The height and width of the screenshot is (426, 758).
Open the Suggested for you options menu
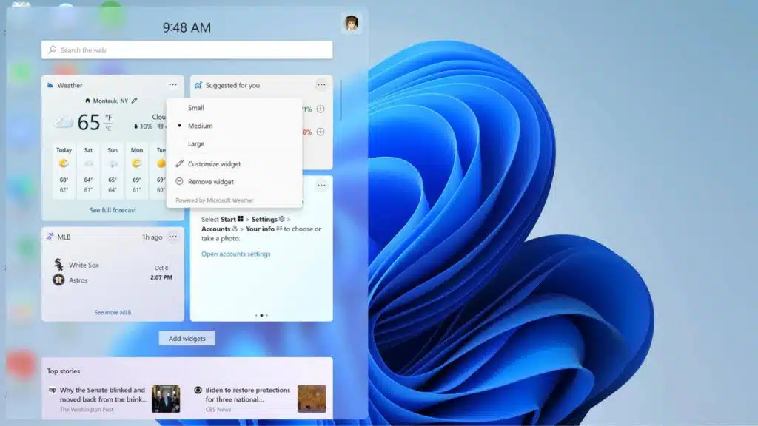[x=321, y=84]
